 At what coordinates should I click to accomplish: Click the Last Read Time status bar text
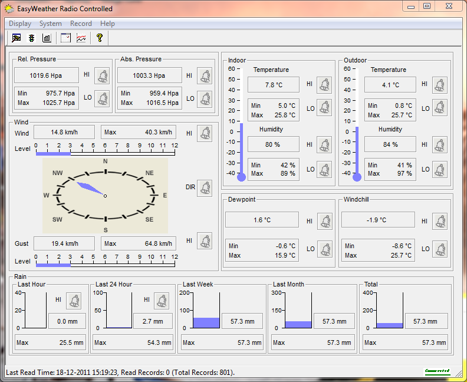[x=120, y=373]
